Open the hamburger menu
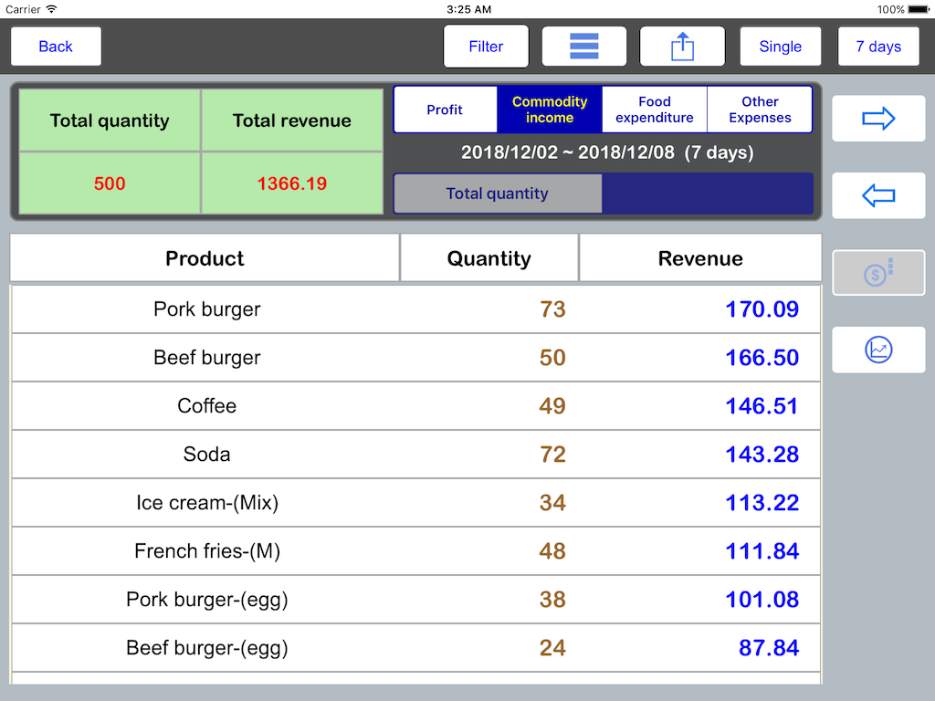This screenshot has height=701, width=935. [583, 46]
